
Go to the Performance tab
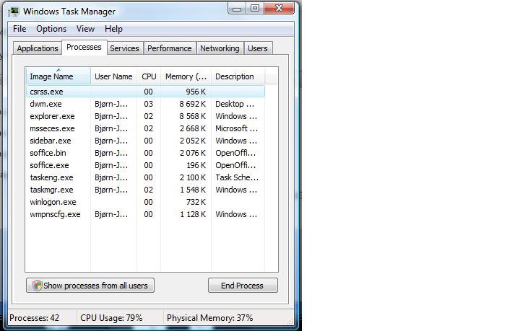pos(170,48)
